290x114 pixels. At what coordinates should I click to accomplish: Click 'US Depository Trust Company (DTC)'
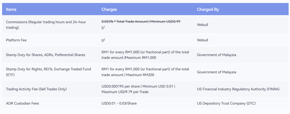coord(226,104)
